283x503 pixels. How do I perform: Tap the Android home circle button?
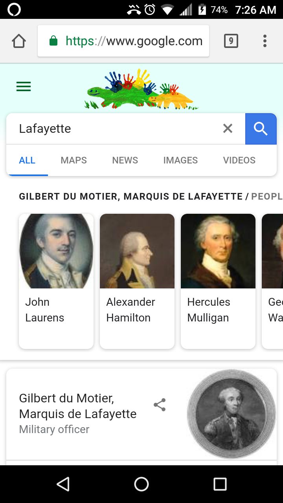point(141,484)
